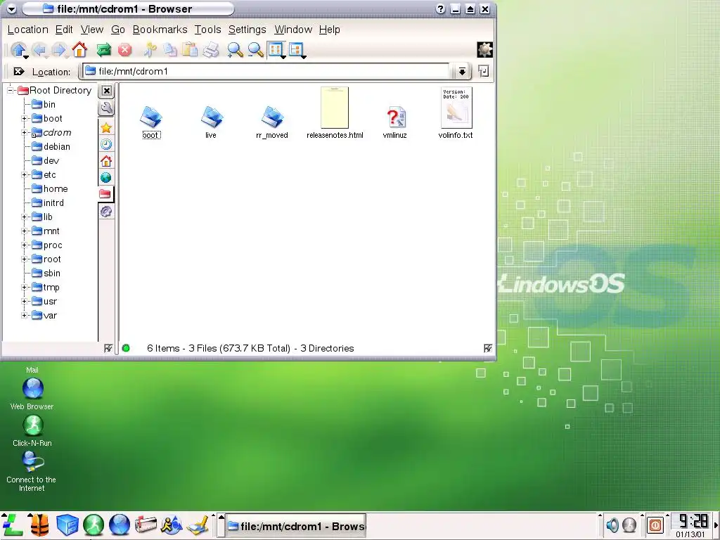Click the Go button beside location bar

pos(483,71)
